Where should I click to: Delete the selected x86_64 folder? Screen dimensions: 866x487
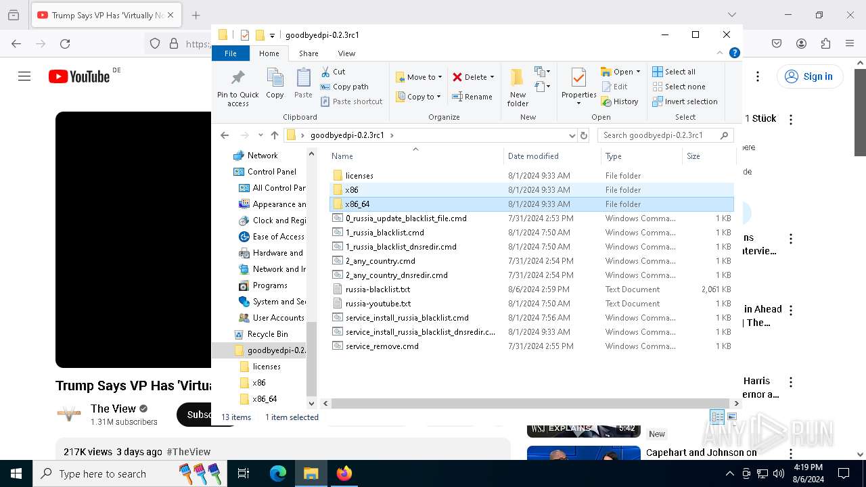point(473,77)
